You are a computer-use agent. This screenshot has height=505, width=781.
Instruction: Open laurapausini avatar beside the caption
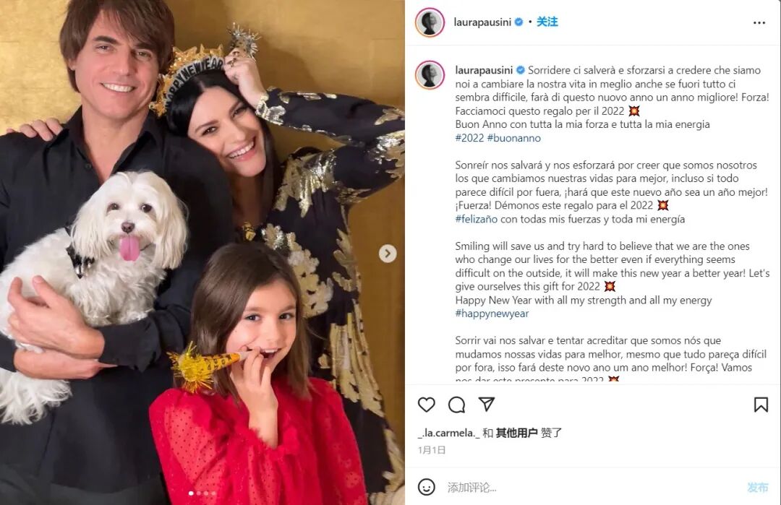tap(430, 75)
